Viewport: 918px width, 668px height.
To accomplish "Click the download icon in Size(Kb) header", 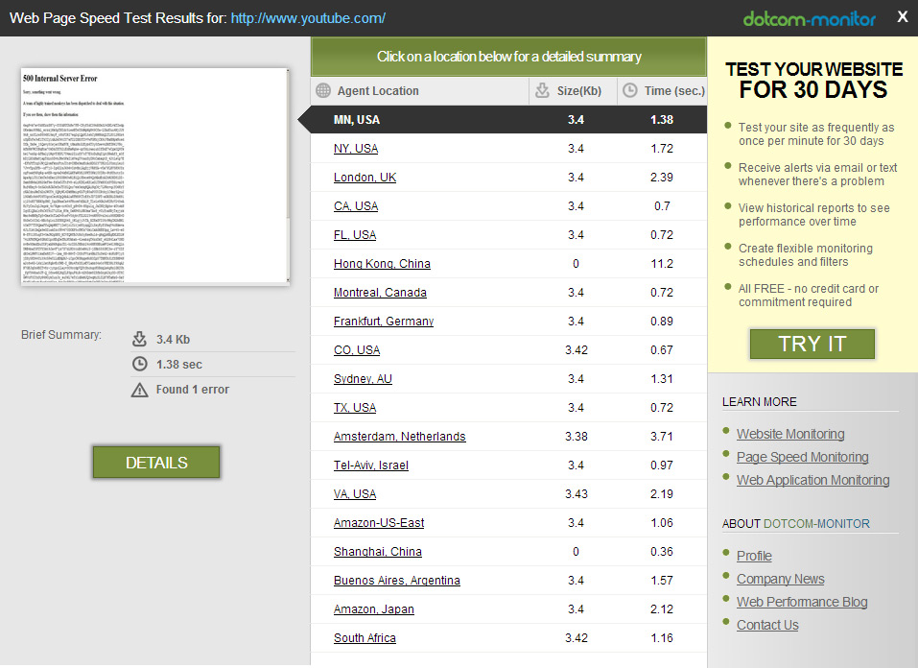I will point(543,90).
